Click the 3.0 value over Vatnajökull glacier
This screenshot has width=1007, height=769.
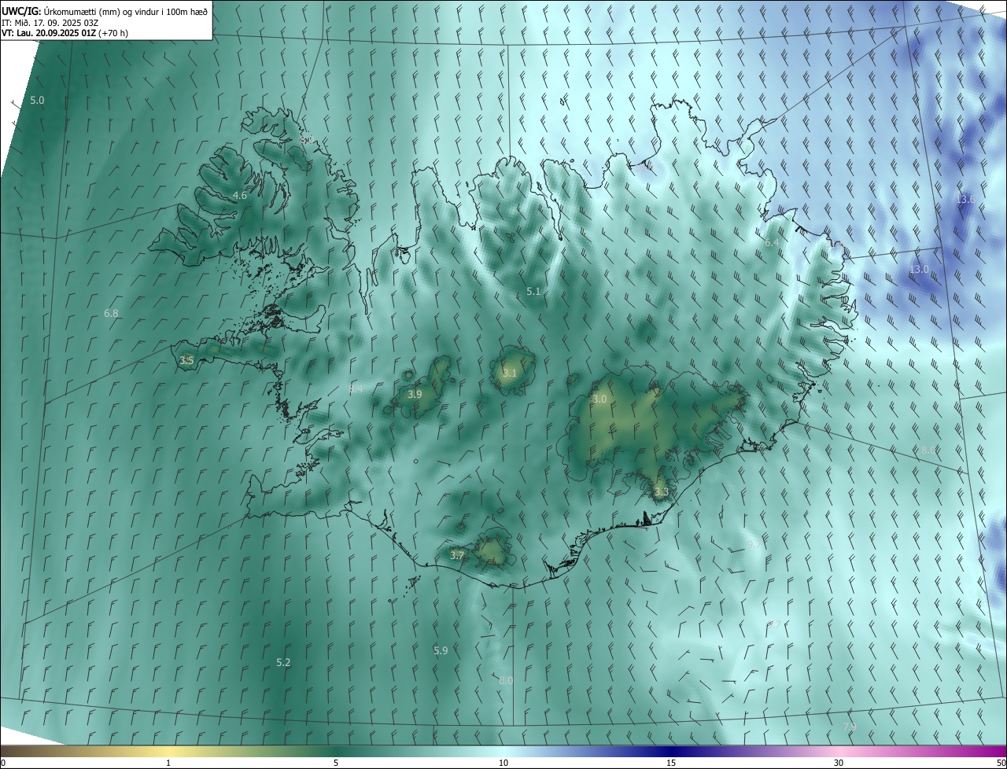[599, 399]
